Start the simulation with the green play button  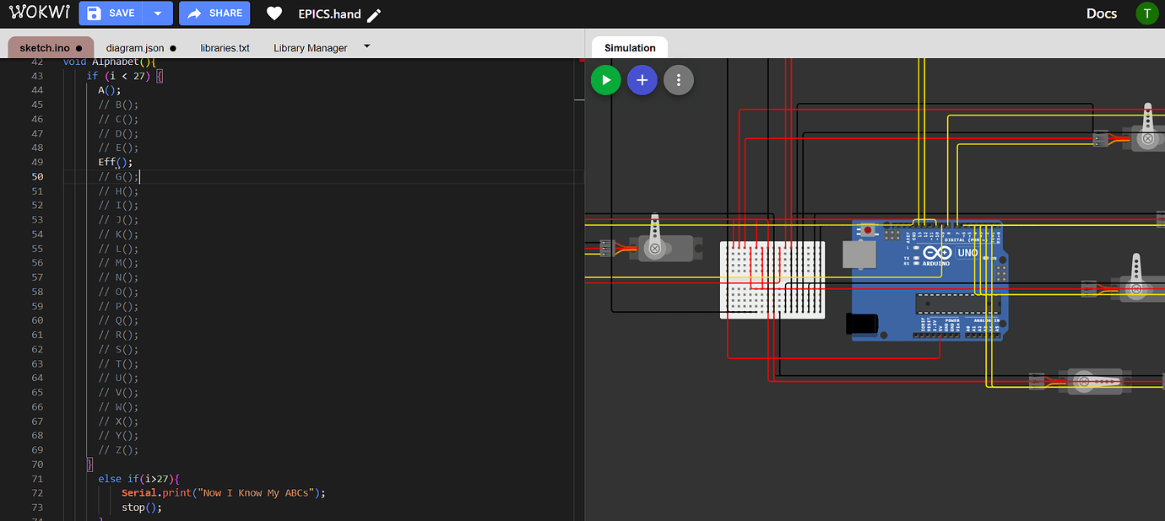pyautogui.click(x=605, y=79)
